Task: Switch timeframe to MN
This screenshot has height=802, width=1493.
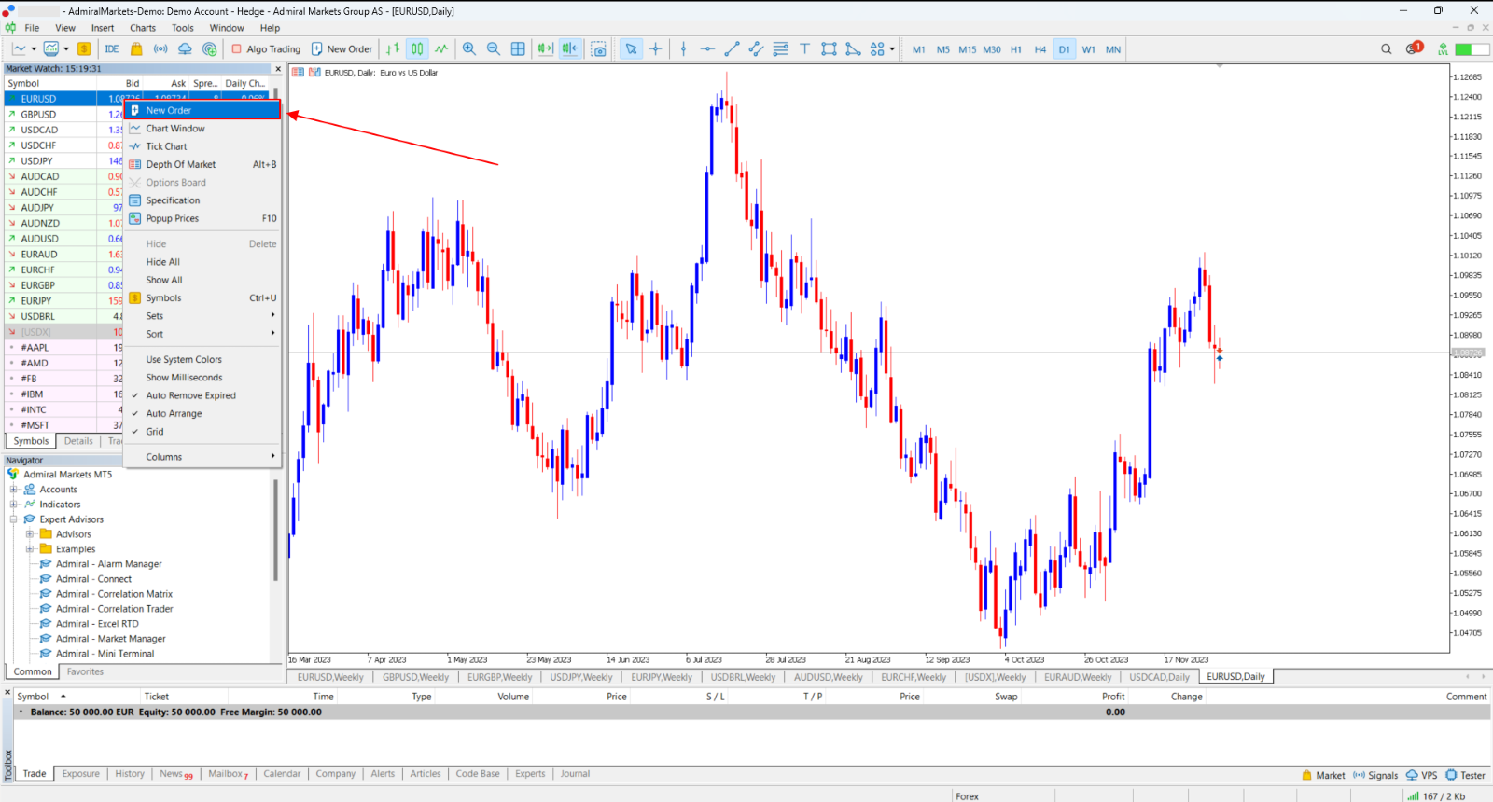Action: point(1113,49)
